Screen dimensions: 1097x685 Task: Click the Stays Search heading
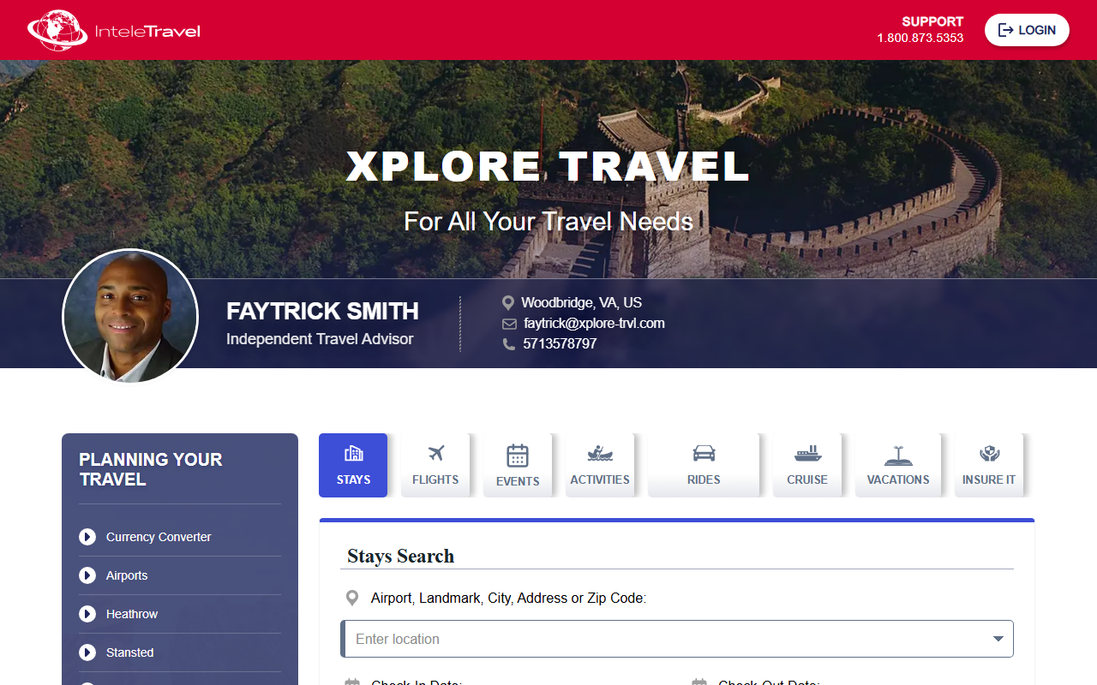pyautogui.click(x=400, y=556)
